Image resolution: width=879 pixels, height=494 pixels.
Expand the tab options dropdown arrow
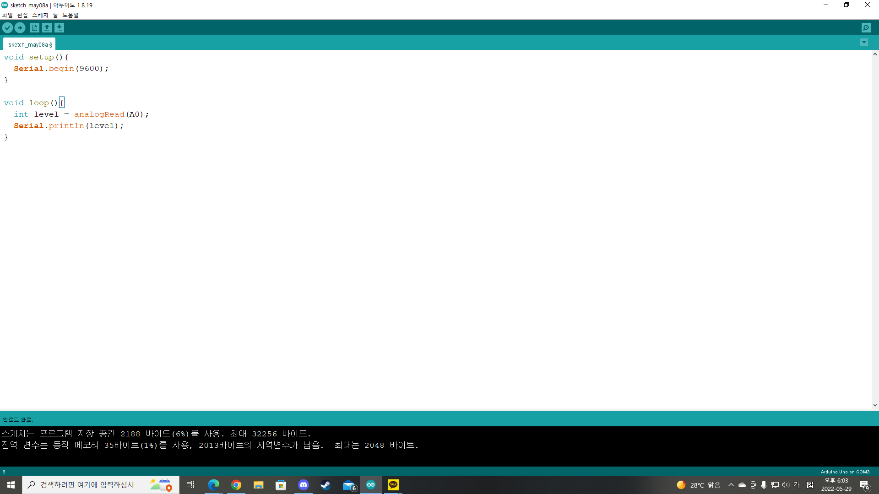tap(864, 43)
